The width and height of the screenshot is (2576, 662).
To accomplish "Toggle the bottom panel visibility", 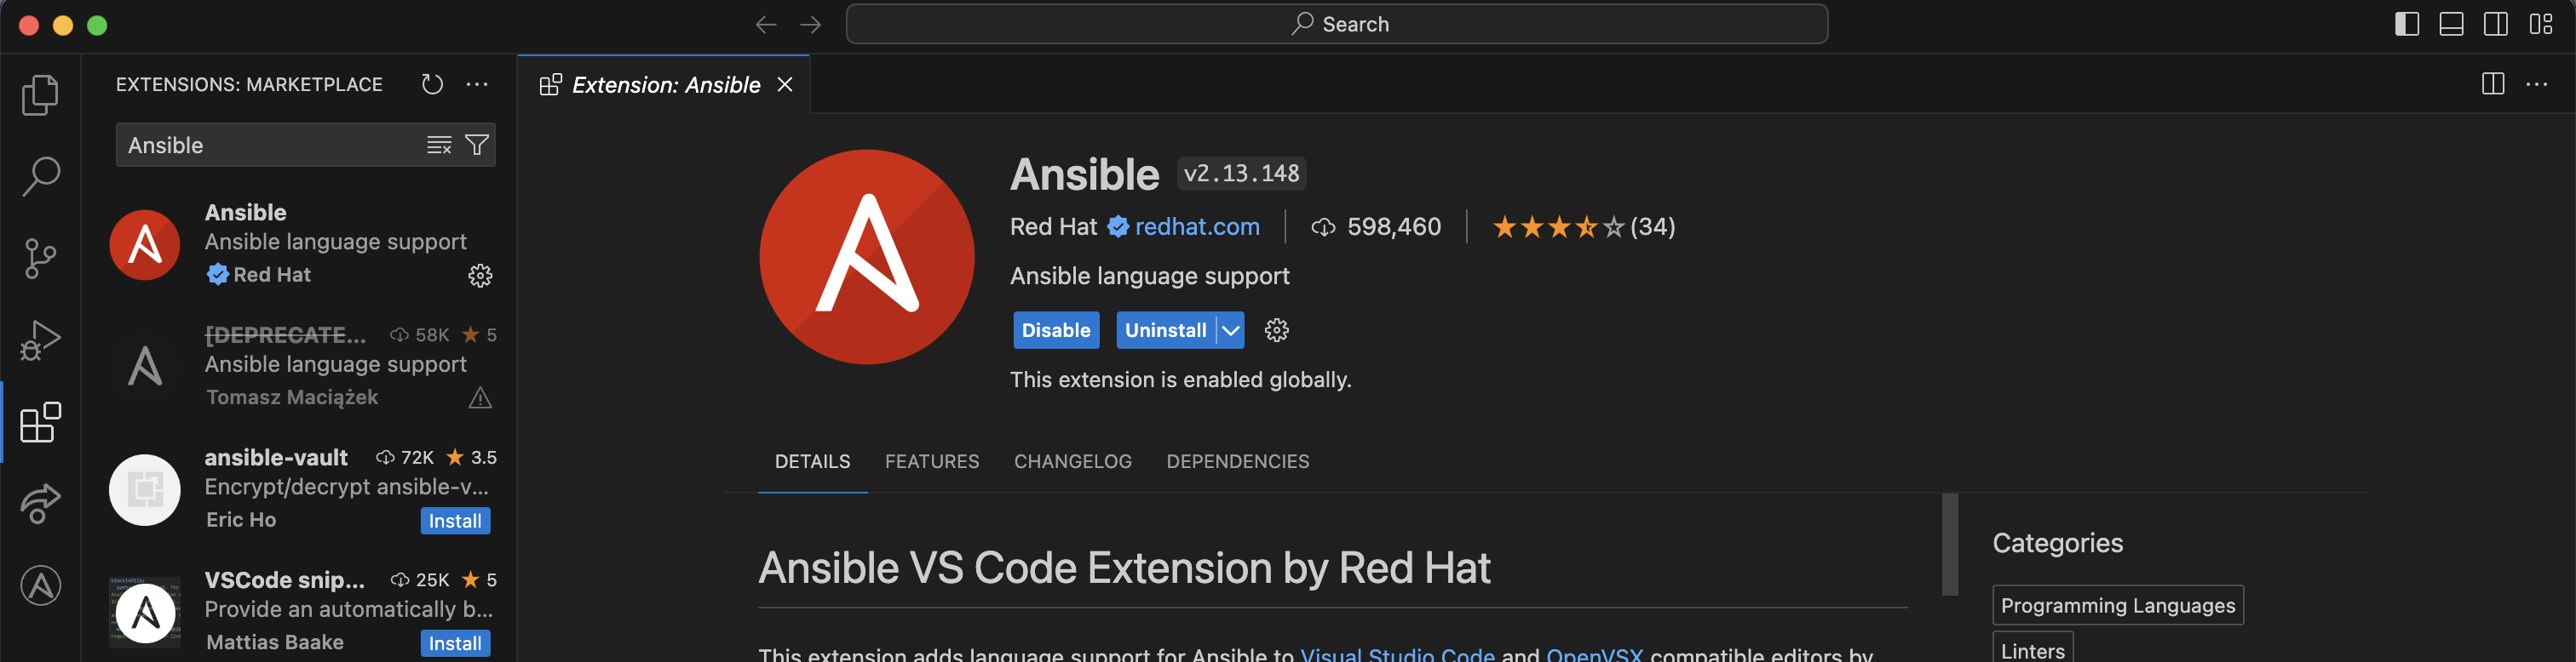I will 2451,24.
